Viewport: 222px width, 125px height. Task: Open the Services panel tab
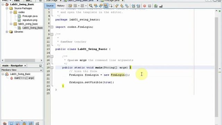pos(29,1)
